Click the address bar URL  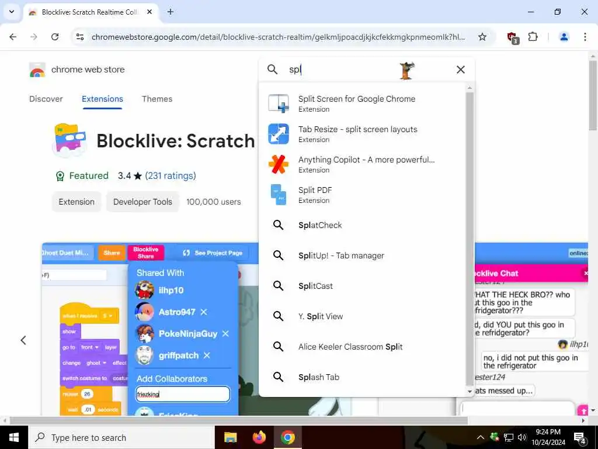(278, 37)
